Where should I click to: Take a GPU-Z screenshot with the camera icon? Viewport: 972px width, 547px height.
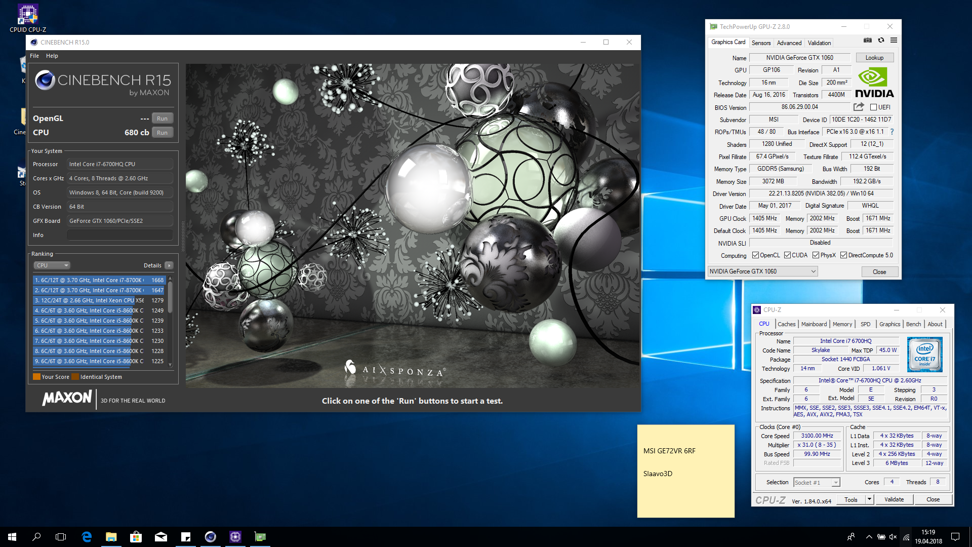click(x=868, y=41)
